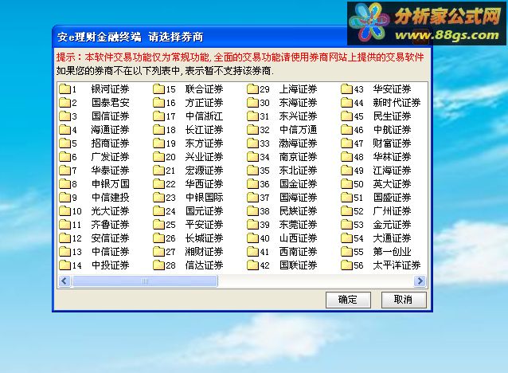Screen dimensions: 508x373
Task: Click the folder icon beside 银河证券
Action: (64, 89)
